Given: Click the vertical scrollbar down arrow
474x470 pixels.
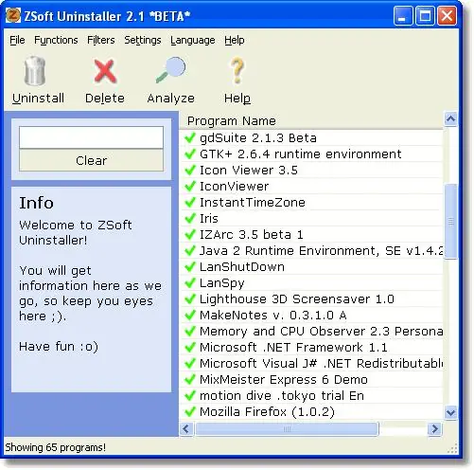Looking at the screenshot, I should [x=450, y=412].
